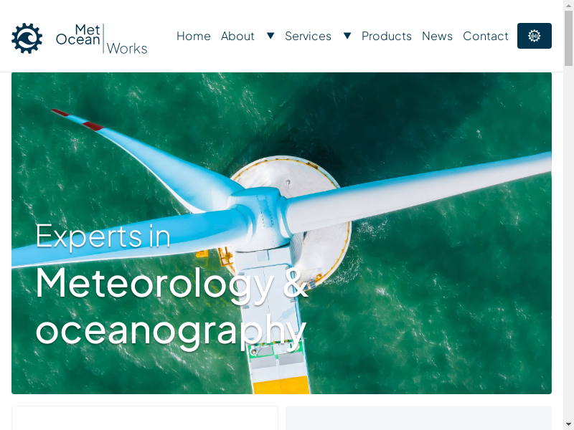Click the 'oceanography' heading line
Viewport: 574px width, 430px height.
pos(171,332)
